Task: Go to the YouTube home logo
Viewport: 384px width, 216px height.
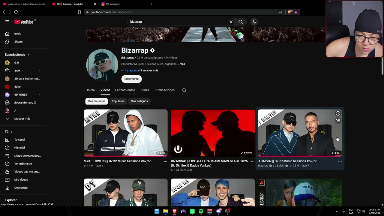Action: pos(24,22)
